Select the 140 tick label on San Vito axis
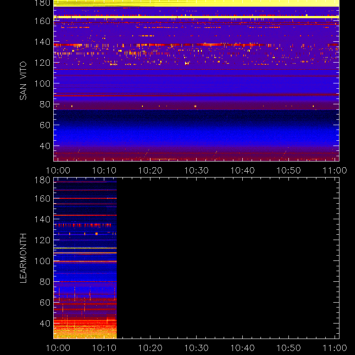 point(42,42)
